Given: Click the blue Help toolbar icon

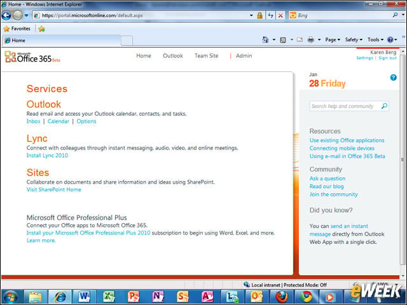Looking at the screenshot, I should (390, 39).
